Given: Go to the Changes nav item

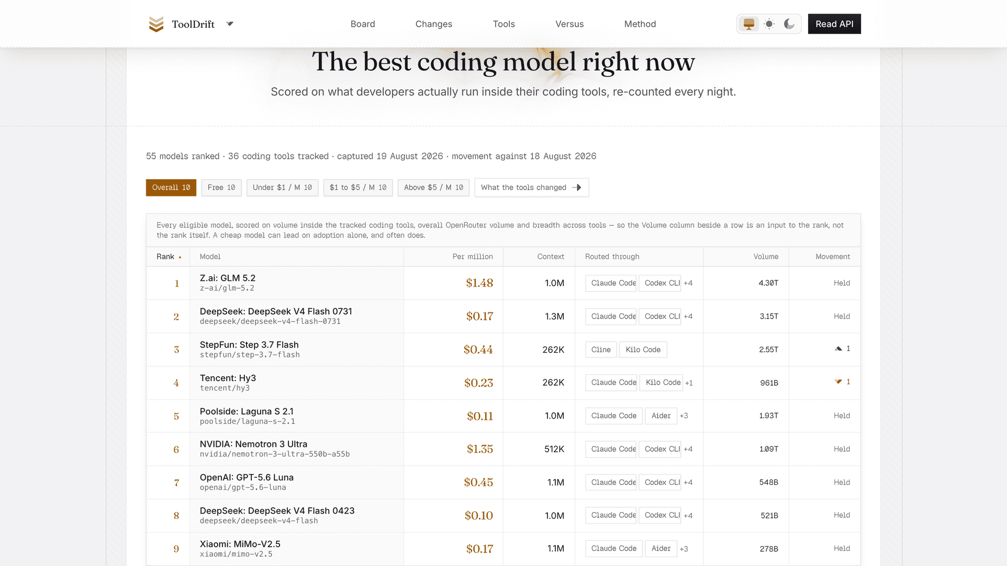Looking at the screenshot, I should pyautogui.click(x=434, y=24).
